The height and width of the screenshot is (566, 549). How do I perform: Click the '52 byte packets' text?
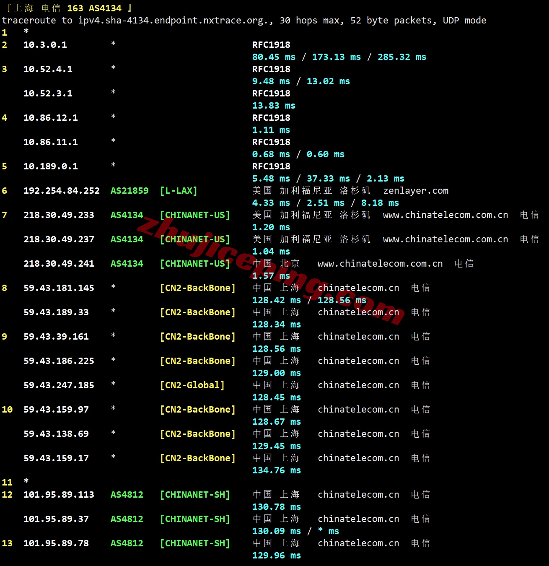(394, 21)
